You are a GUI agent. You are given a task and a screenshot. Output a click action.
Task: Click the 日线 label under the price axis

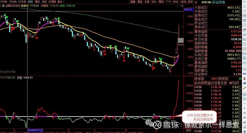coord(188,130)
